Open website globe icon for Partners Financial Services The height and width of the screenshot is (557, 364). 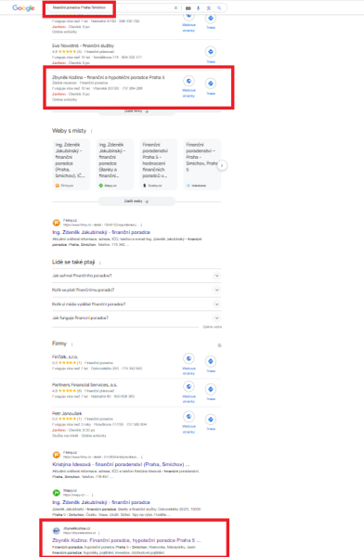pyautogui.click(x=188, y=386)
